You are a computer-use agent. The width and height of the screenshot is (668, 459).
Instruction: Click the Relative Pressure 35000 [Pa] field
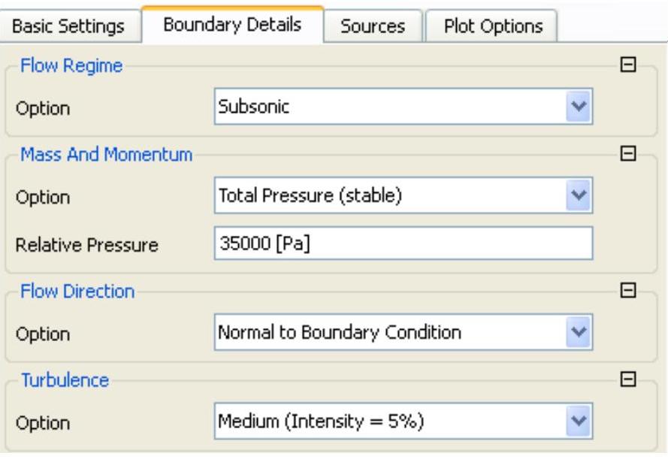click(x=403, y=243)
